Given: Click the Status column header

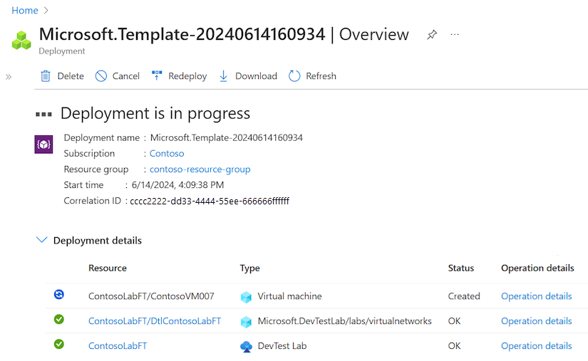Looking at the screenshot, I should tap(461, 268).
